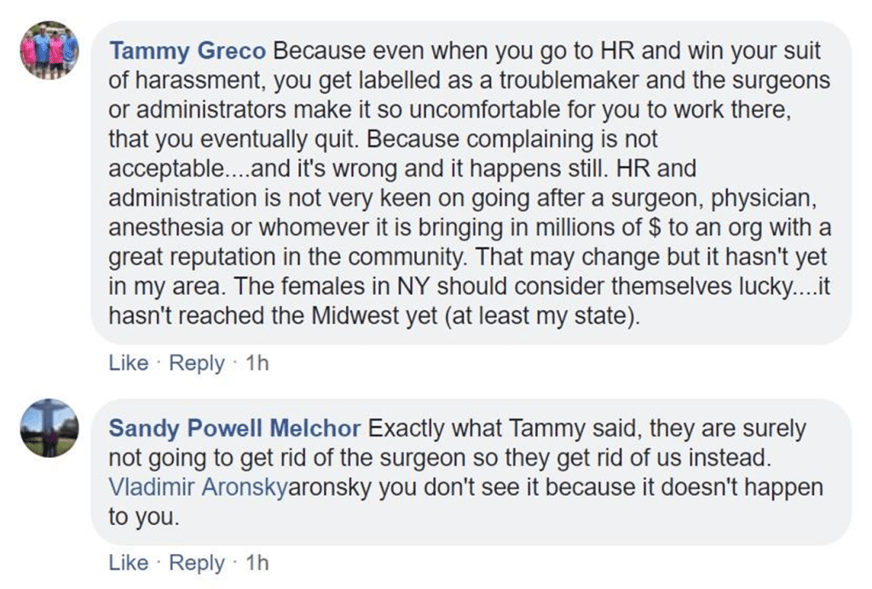This screenshot has width=872, height=589.
Task: Open the 1h timestamp on Tammy's comment
Action: (x=257, y=363)
